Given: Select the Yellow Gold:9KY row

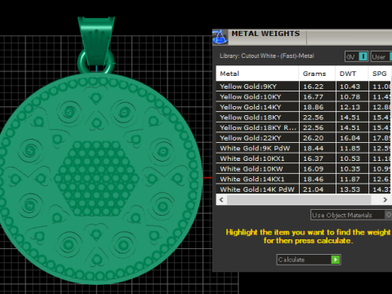Looking at the screenshot, I should (304, 87).
